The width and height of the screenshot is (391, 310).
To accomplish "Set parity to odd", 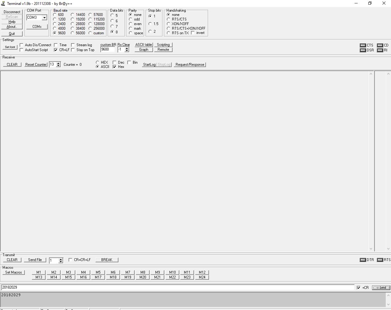I will [131, 19].
